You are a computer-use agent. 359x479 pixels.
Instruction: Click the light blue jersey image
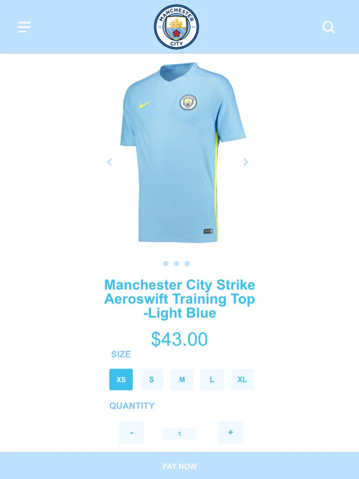pos(183,153)
